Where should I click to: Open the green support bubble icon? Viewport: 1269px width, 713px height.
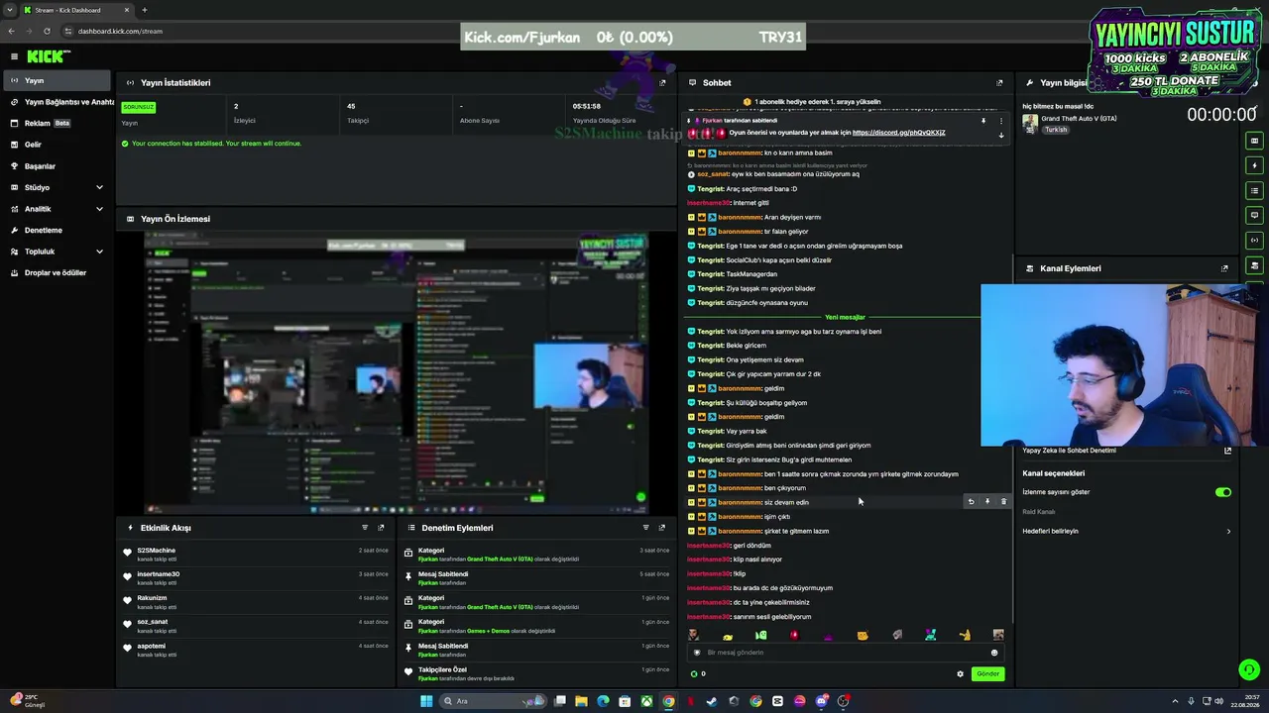[x=1249, y=670]
